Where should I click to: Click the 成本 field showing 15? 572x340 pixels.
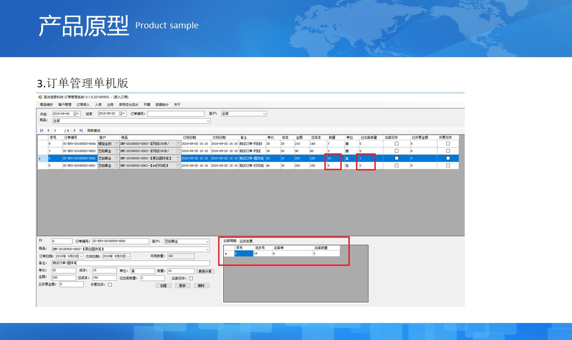(104, 271)
